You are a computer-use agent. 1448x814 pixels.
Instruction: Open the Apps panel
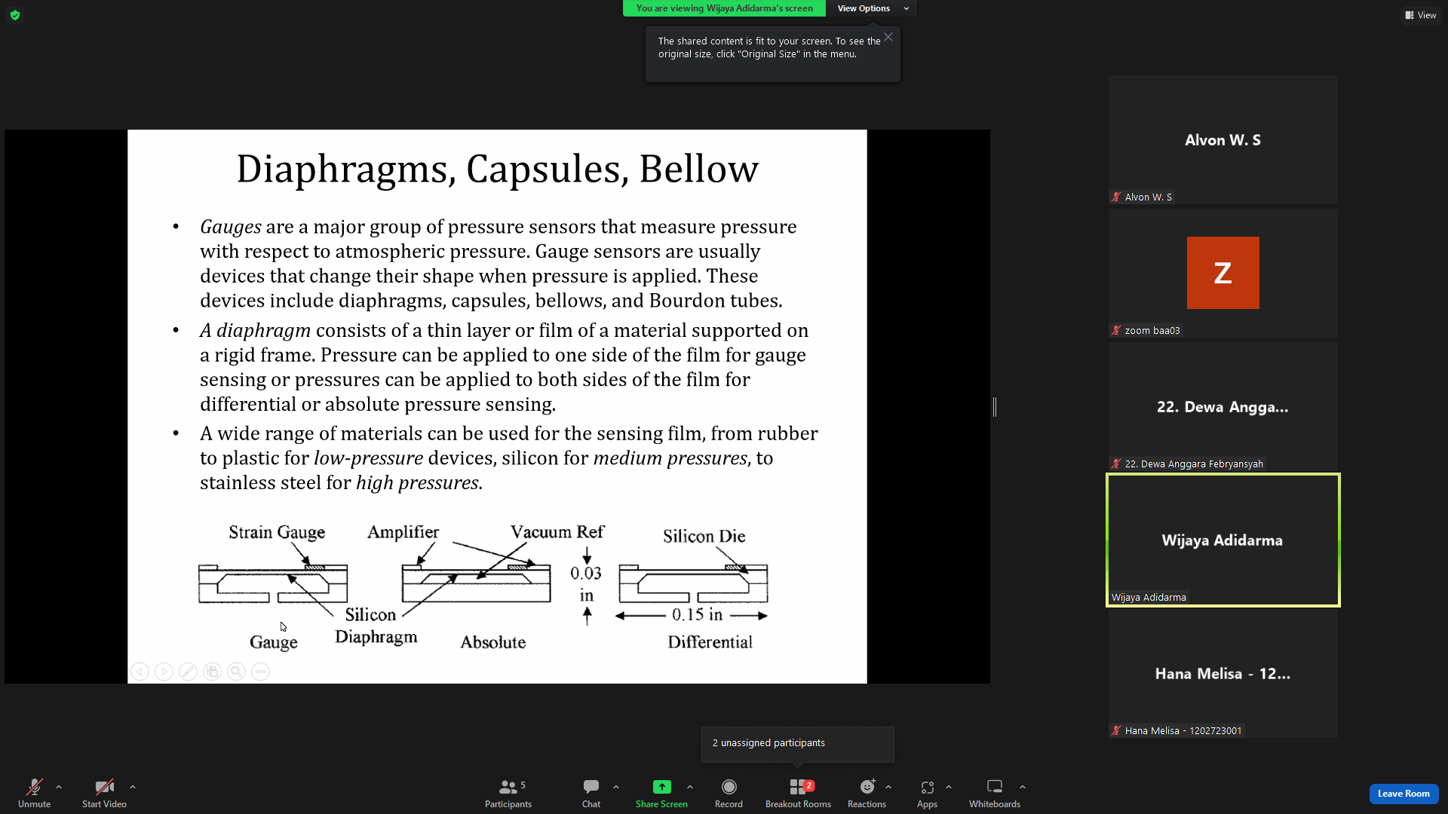click(927, 793)
